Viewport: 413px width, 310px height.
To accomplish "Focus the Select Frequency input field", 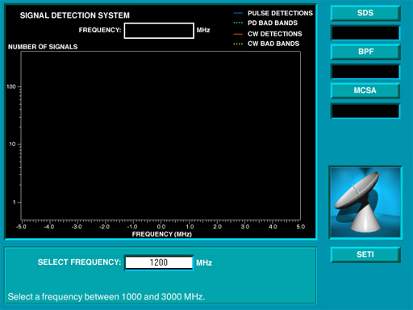I will (159, 262).
